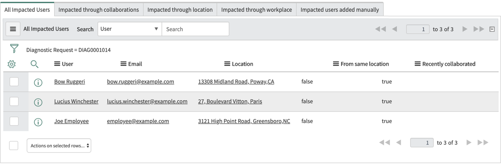501x165 pixels.
Task: Open the list hamburger menu
Action: (13, 29)
